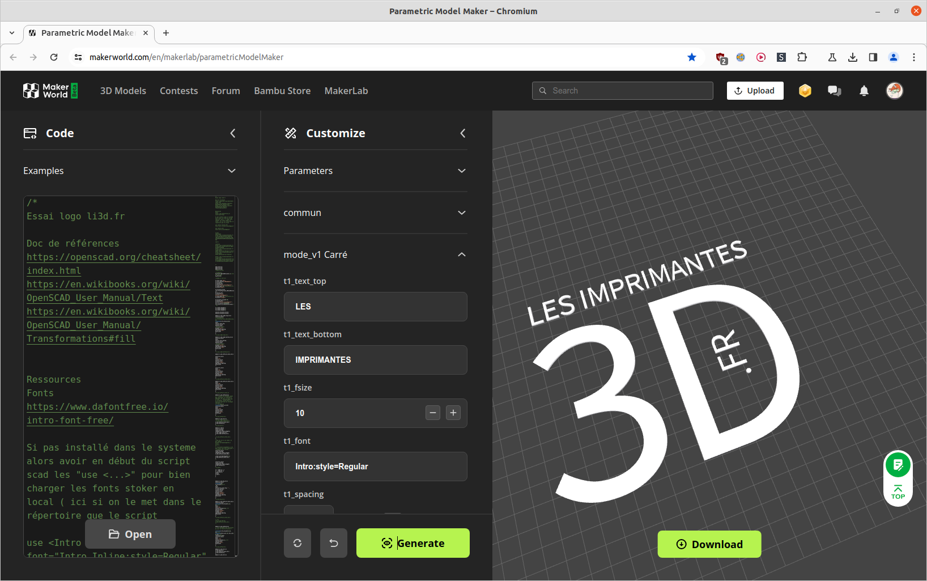Image resolution: width=927 pixels, height=581 pixels.
Task: Open the notifications bell
Action: 864,91
